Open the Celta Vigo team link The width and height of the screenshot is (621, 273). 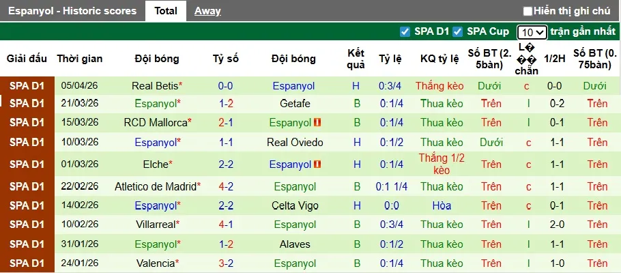pyautogui.click(x=295, y=205)
